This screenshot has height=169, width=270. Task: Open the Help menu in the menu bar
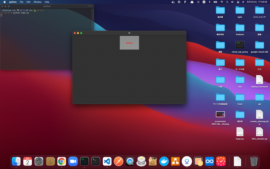[47, 2]
